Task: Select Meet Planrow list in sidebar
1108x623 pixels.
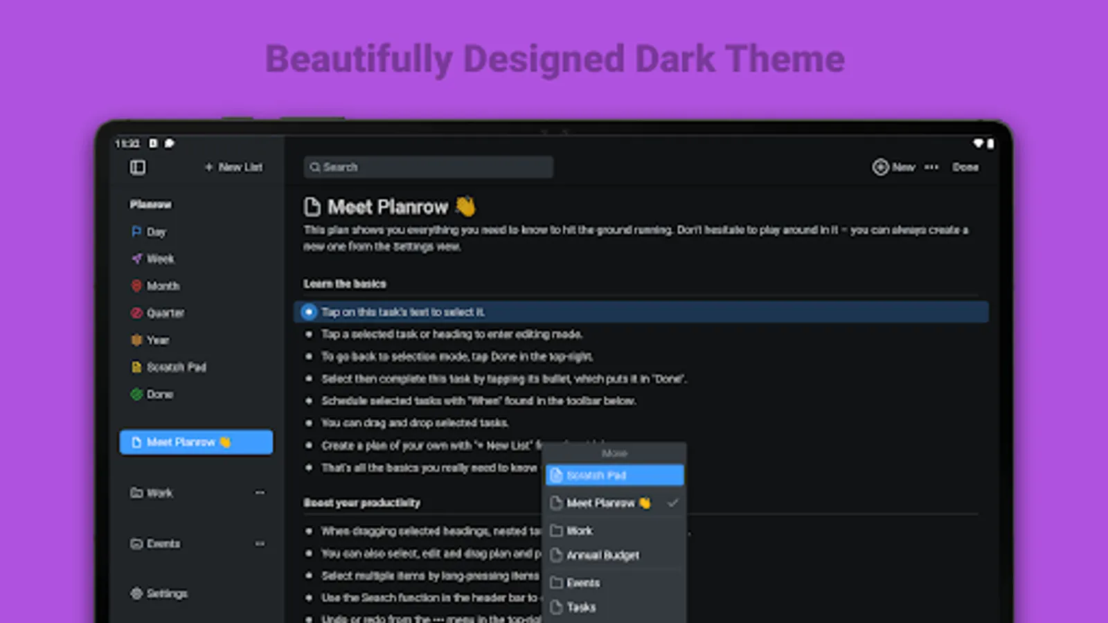Action: click(x=196, y=442)
